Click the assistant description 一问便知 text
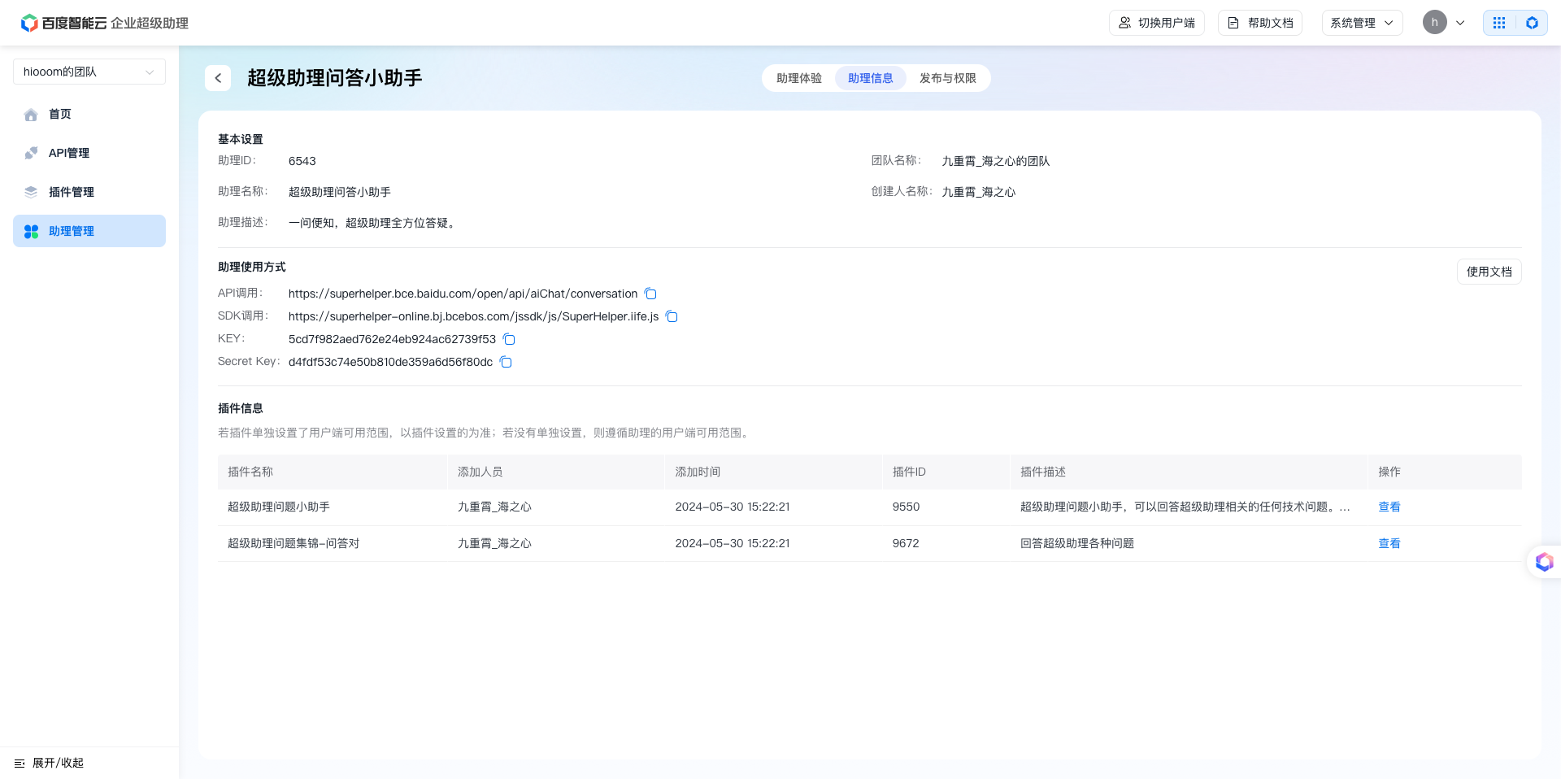1561x779 pixels. click(374, 223)
